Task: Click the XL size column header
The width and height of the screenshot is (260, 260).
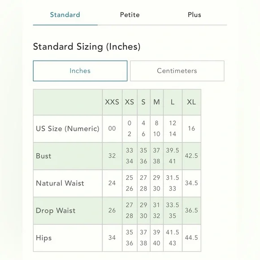Action: click(x=191, y=102)
